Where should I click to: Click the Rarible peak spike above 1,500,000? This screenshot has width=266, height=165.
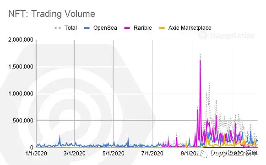point(201,61)
